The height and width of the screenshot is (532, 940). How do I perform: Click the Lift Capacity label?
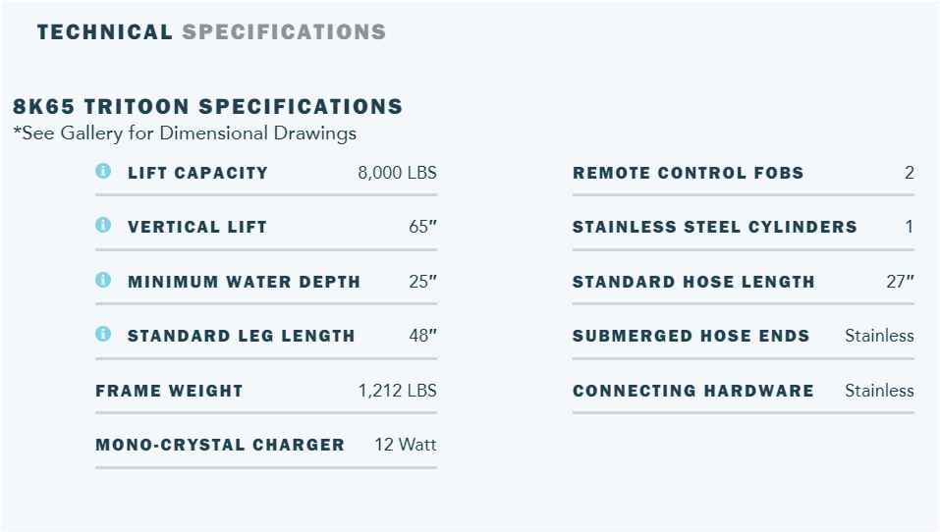tap(197, 173)
